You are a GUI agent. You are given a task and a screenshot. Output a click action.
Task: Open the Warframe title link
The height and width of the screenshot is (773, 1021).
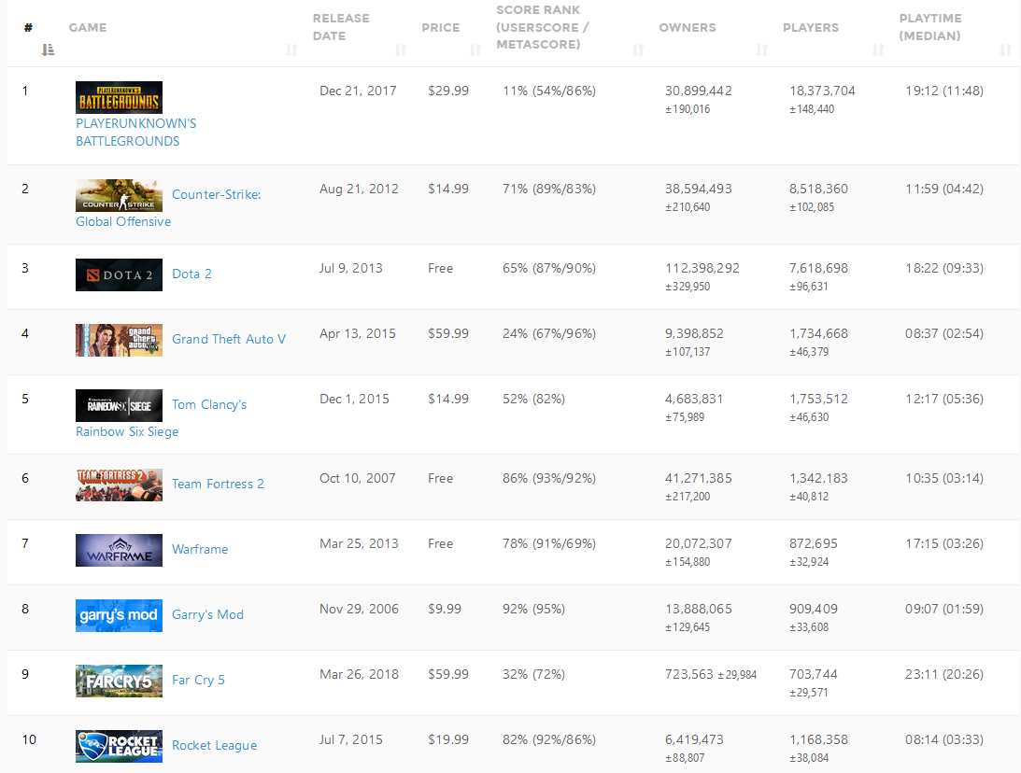pyautogui.click(x=200, y=549)
